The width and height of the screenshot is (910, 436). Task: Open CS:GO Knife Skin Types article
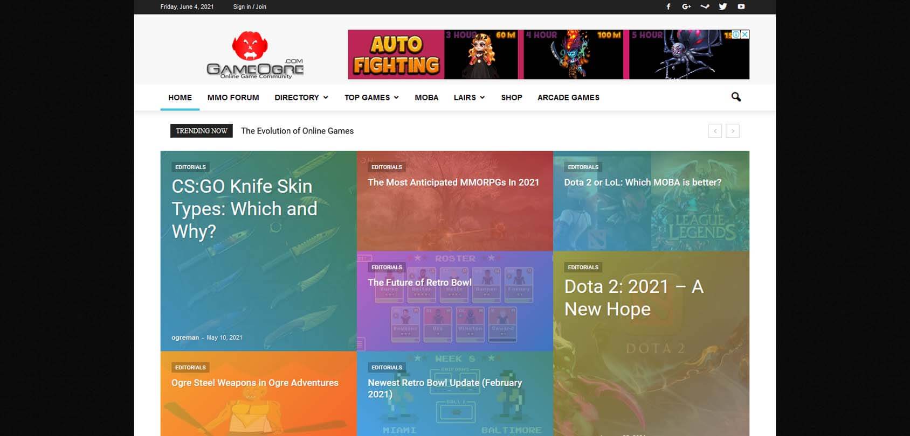click(244, 209)
